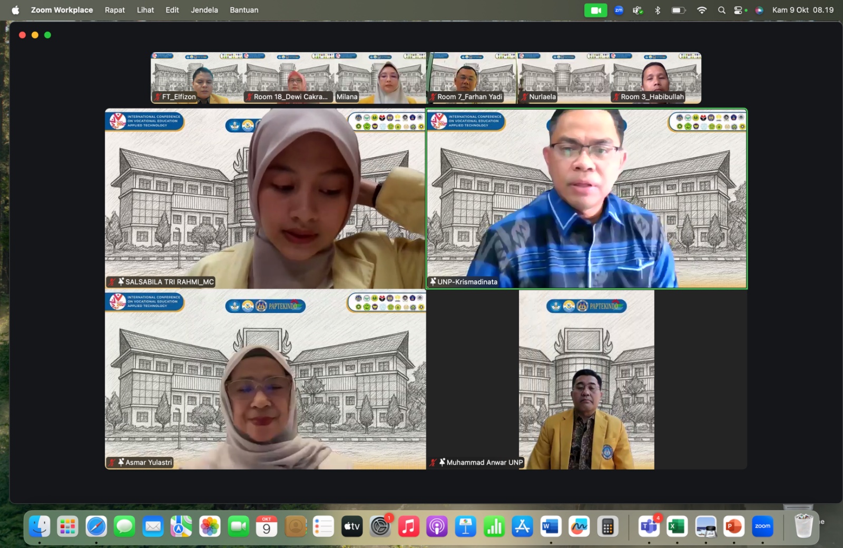843x548 pixels.
Task: Select the FT_Elfizon thumbnail in top strip
Action: pos(197,77)
